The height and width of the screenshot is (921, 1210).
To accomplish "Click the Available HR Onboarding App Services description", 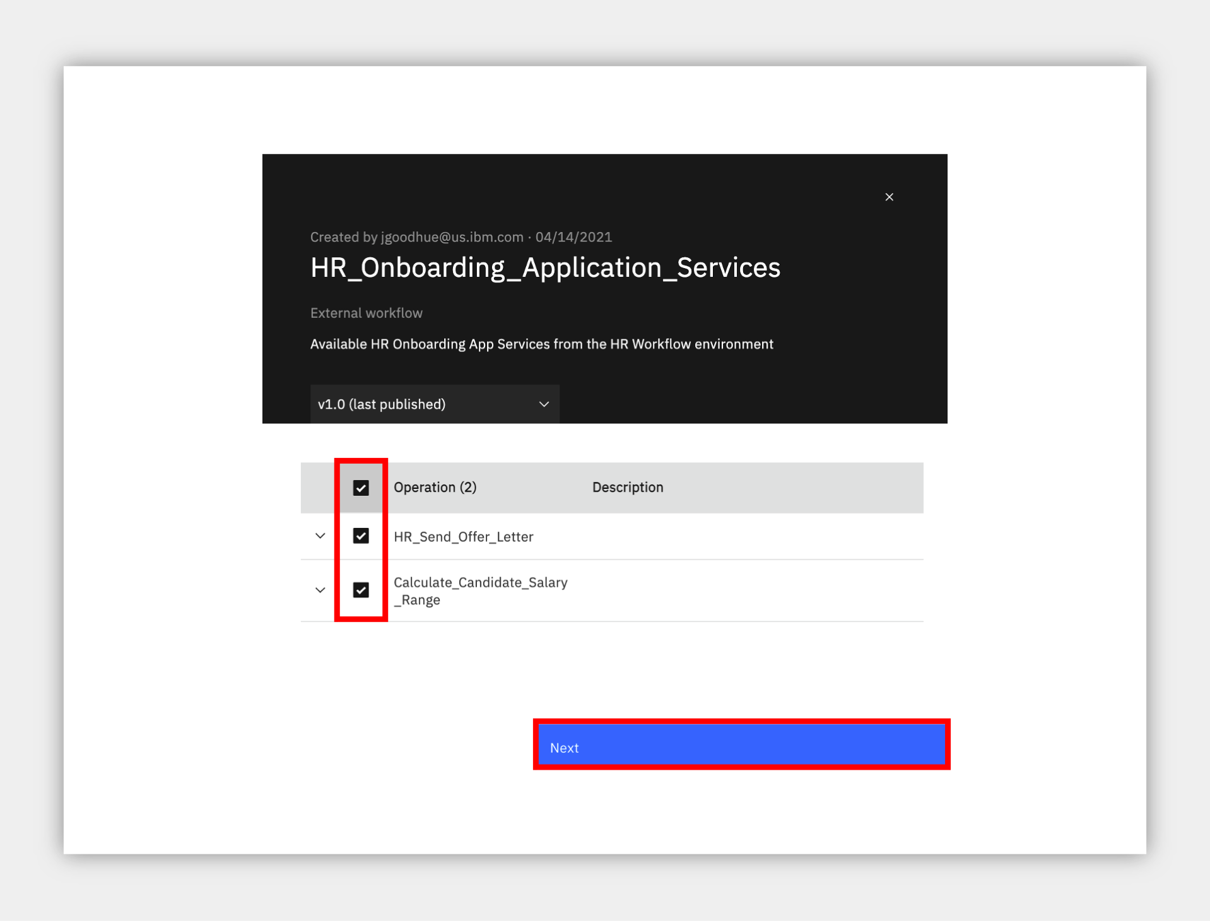I will pyautogui.click(x=542, y=344).
